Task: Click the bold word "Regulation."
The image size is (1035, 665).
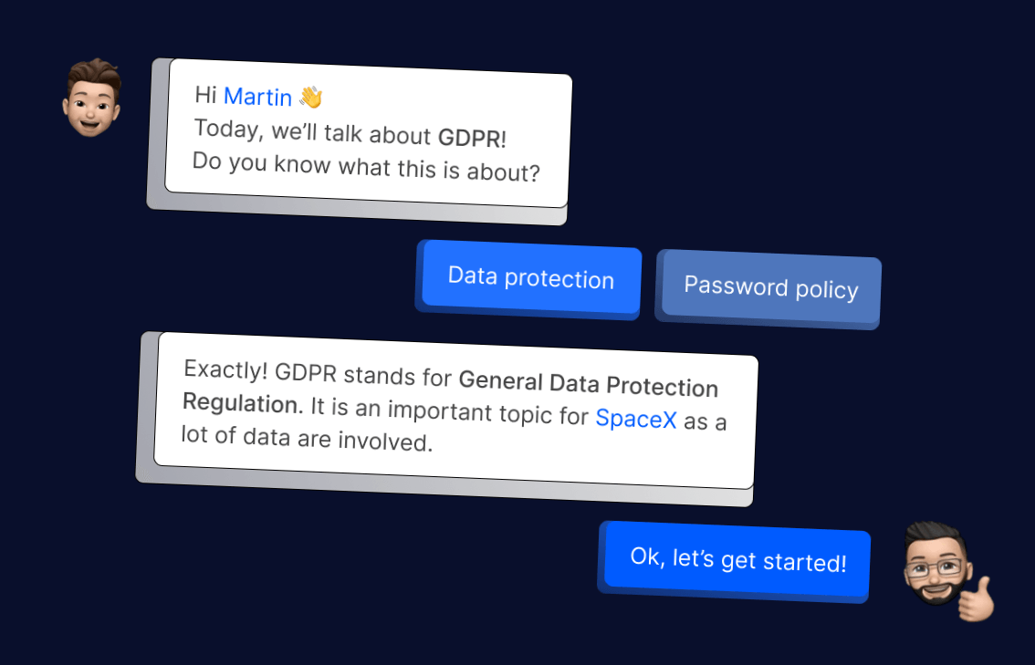Action: (x=242, y=402)
